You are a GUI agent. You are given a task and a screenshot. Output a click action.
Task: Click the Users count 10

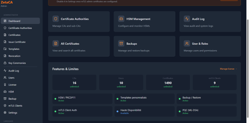point(121,83)
